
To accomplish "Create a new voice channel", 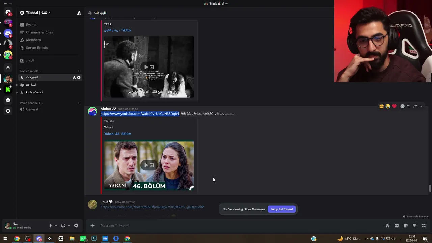I will point(79,103).
